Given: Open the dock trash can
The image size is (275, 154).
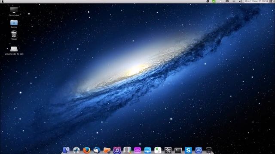Looking at the screenshot, I should [x=208, y=150].
